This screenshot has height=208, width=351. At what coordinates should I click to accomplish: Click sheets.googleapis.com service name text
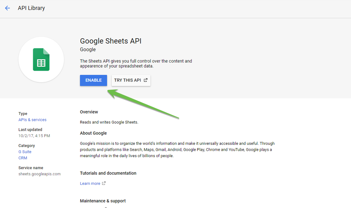pos(39,174)
